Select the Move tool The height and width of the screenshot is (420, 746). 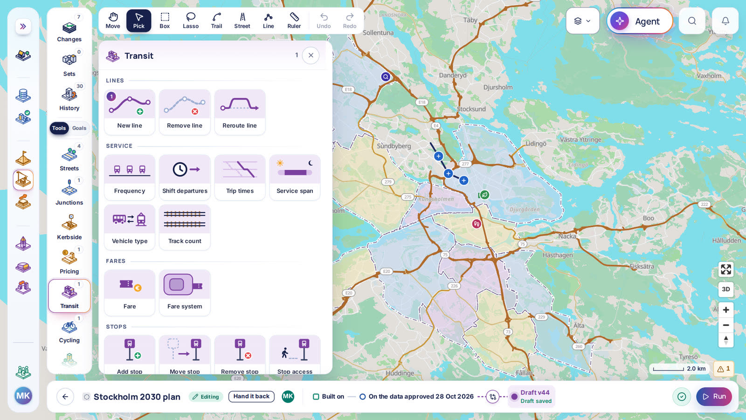tap(113, 21)
